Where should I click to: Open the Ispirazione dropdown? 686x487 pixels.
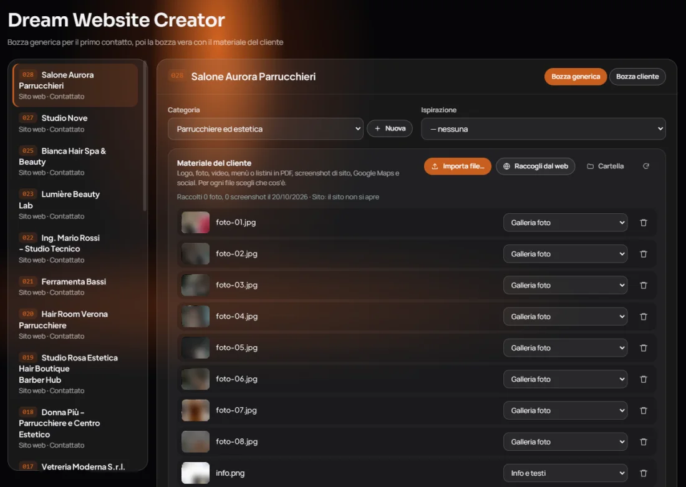coord(543,128)
